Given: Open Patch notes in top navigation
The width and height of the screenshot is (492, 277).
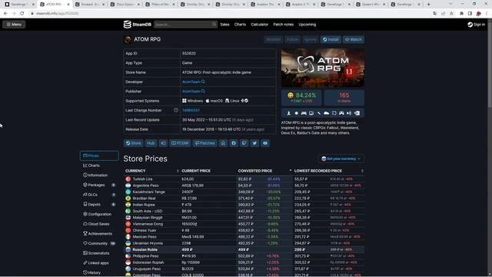Looking at the screenshot, I should [x=284, y=24].
